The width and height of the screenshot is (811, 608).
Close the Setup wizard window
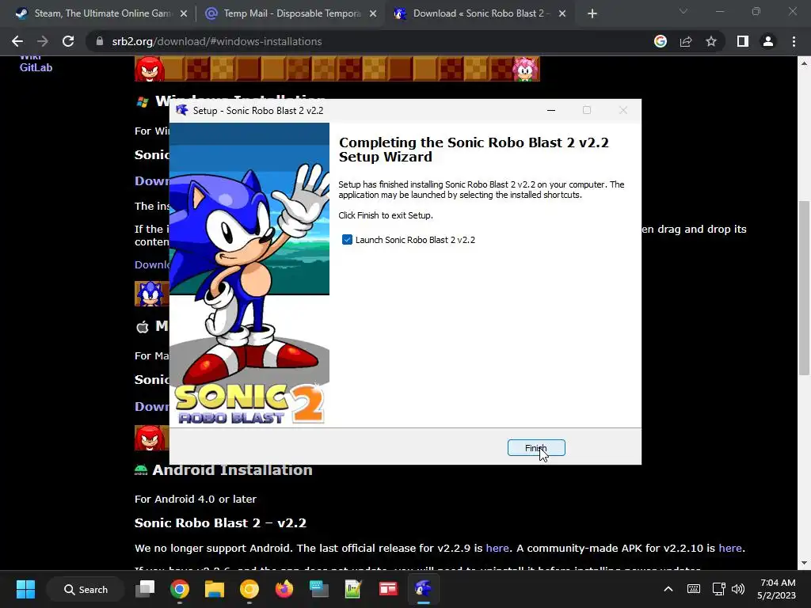pos(623,110)
